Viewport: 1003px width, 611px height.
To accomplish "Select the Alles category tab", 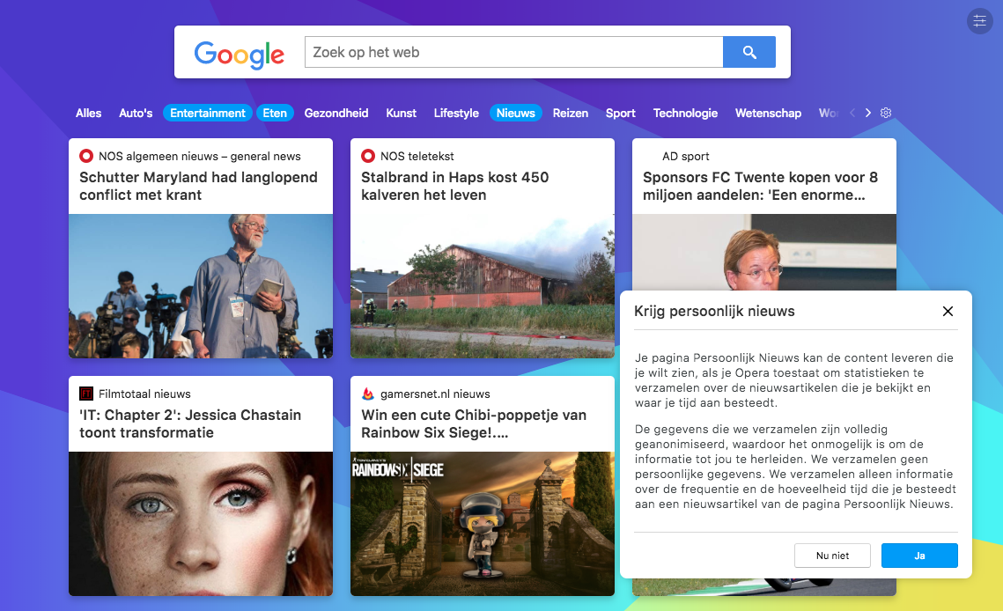I will click(x=89, y=113).
